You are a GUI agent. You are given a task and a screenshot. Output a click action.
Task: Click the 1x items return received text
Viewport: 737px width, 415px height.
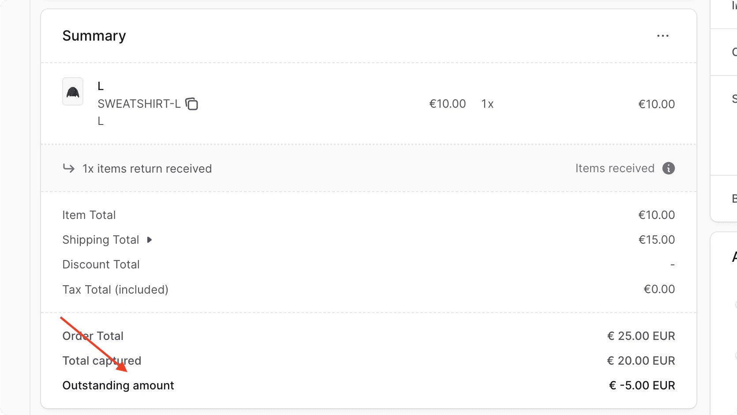146,168
